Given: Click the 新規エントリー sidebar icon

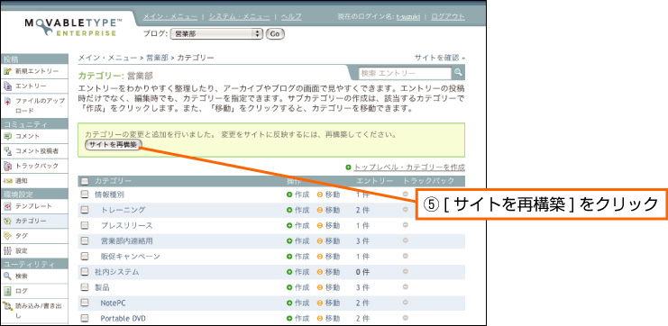Looking at the screenshot, I should pos(7,71).
